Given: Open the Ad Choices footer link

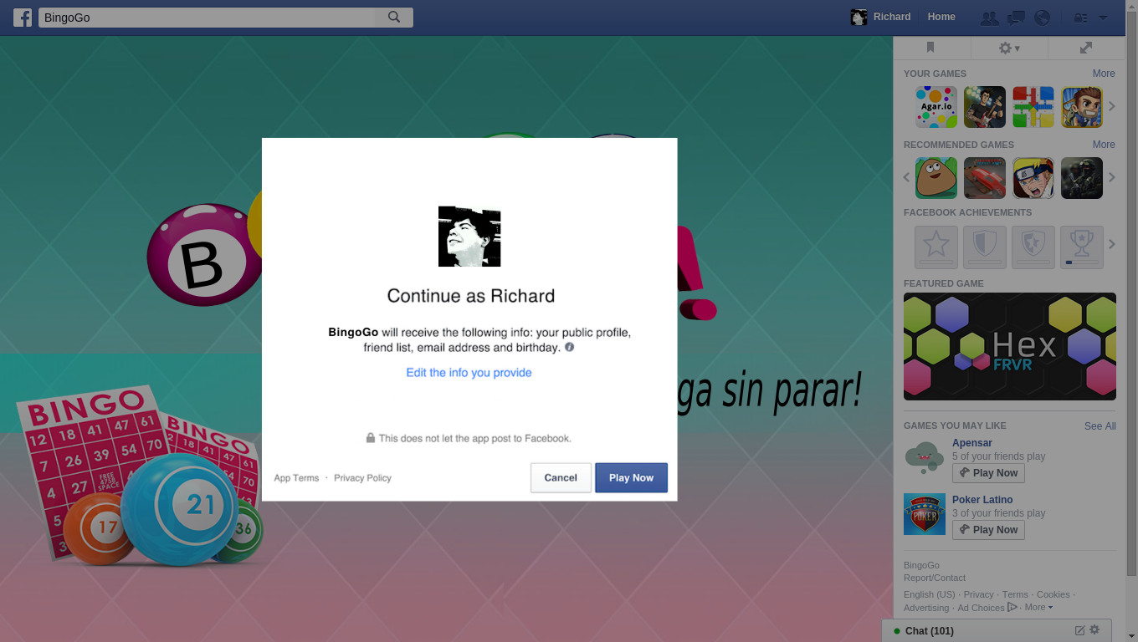Looking at the screenshot, I should 987,608.
